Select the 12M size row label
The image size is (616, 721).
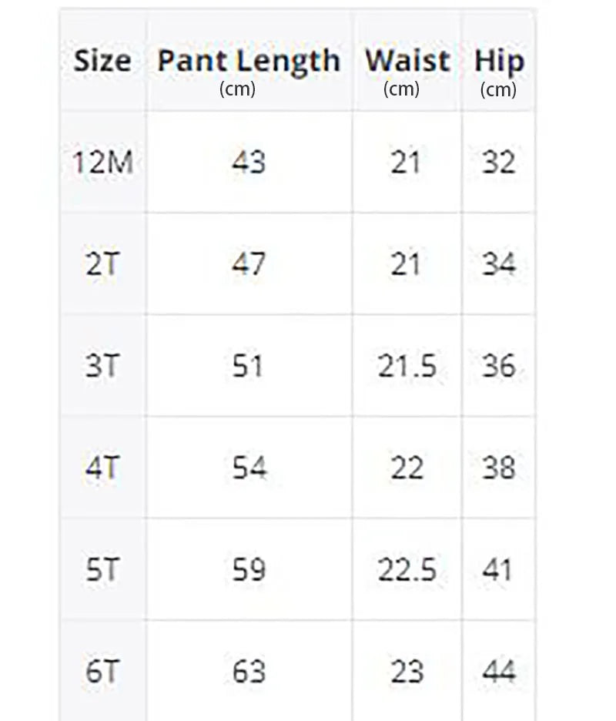pyautogui.click(x=102, y=163)
